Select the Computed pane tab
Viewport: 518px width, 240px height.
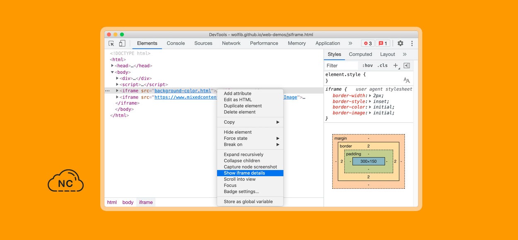(x=361, y=54)
